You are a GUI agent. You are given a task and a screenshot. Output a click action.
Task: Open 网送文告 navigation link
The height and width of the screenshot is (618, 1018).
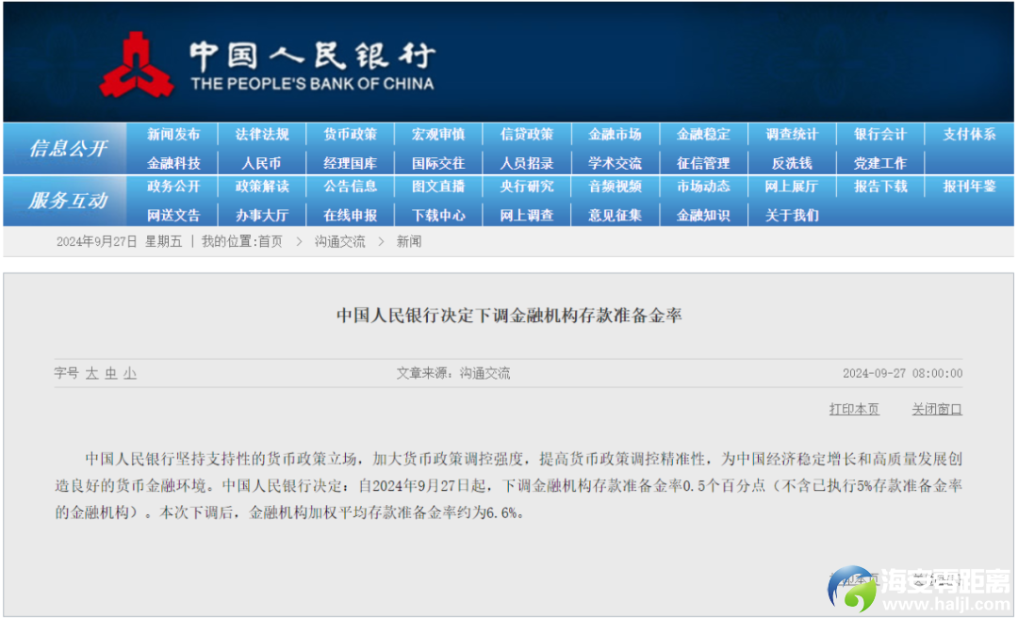pyautogui.click(x=173, y=215)
